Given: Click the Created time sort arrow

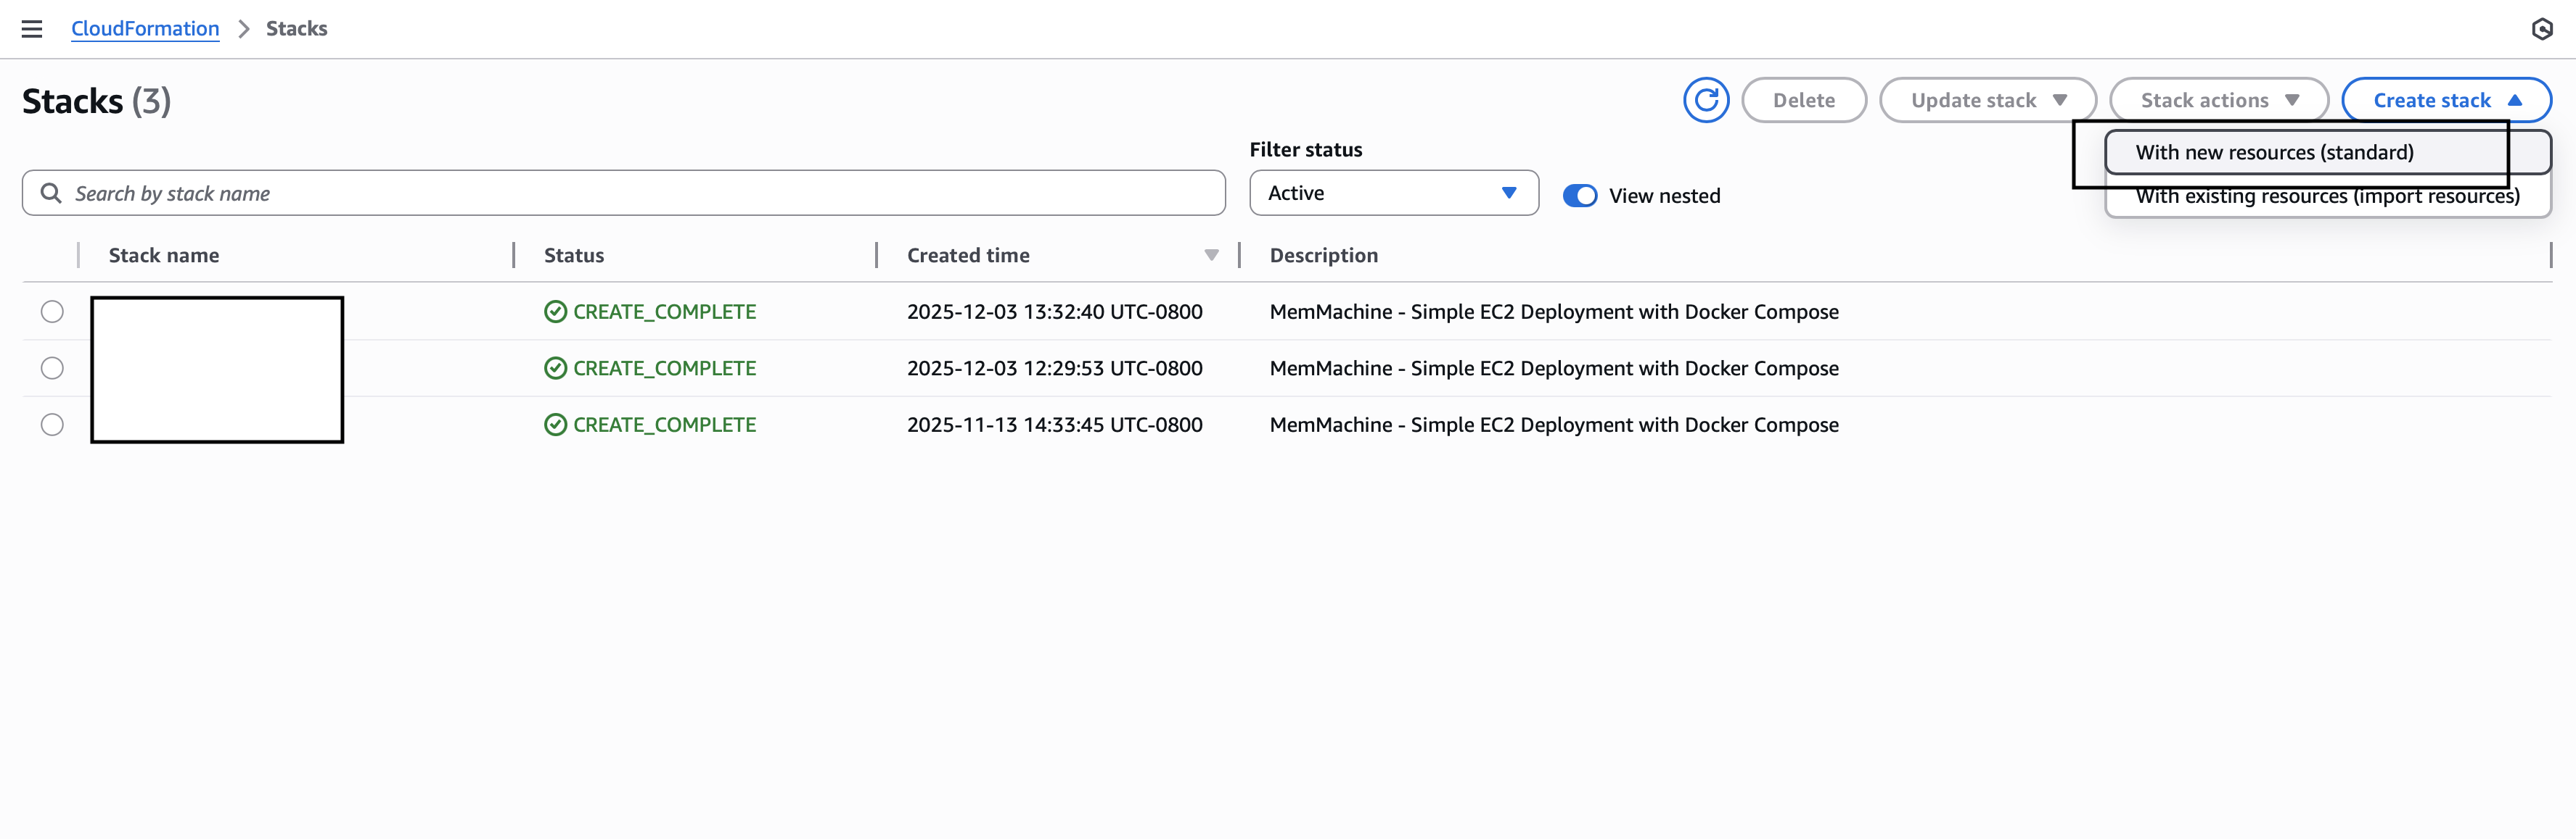Looking at the screenshot, I should [x=1211, y=256].
